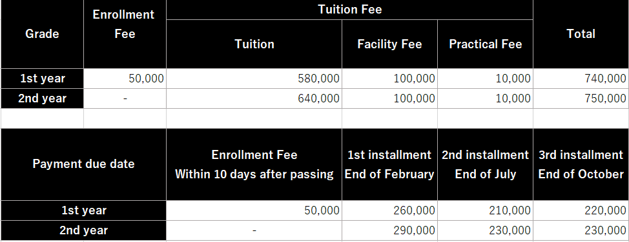Select the 1st year enrollment fee 50,000 cell
Image resolution: width=629 pixels, height=242 pixels.
[x=125, y=79]
